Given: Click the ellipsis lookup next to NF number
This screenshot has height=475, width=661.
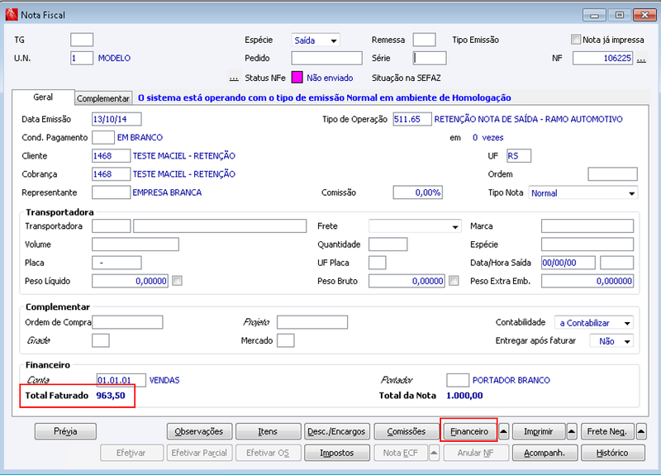Looking at the screenshot, I should (x=641, y=58).
